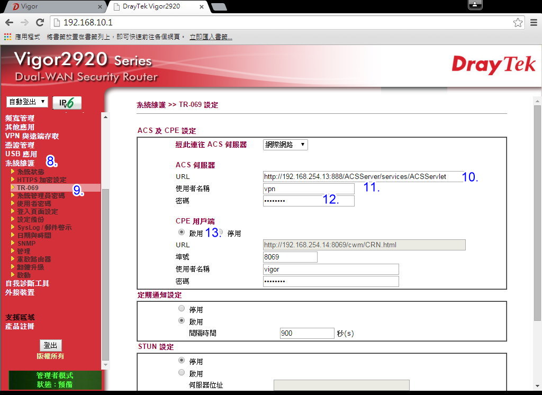Viewport: 542px width, 395px height.
Task: Click sidebar scrollbar down arrow
Action: pyautogui.click(x=105, y=365)
